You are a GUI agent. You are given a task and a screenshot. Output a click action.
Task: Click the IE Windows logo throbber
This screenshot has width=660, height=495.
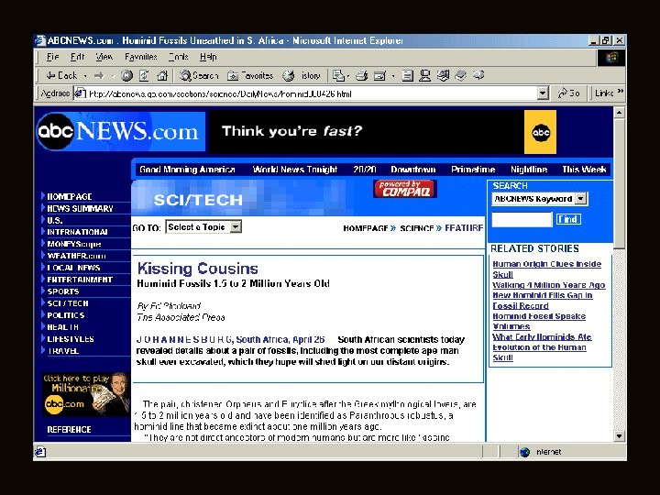[x=611, y=58]
